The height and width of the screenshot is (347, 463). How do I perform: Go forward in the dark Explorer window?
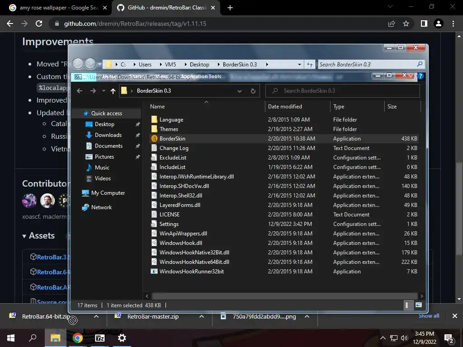[93, 91]
